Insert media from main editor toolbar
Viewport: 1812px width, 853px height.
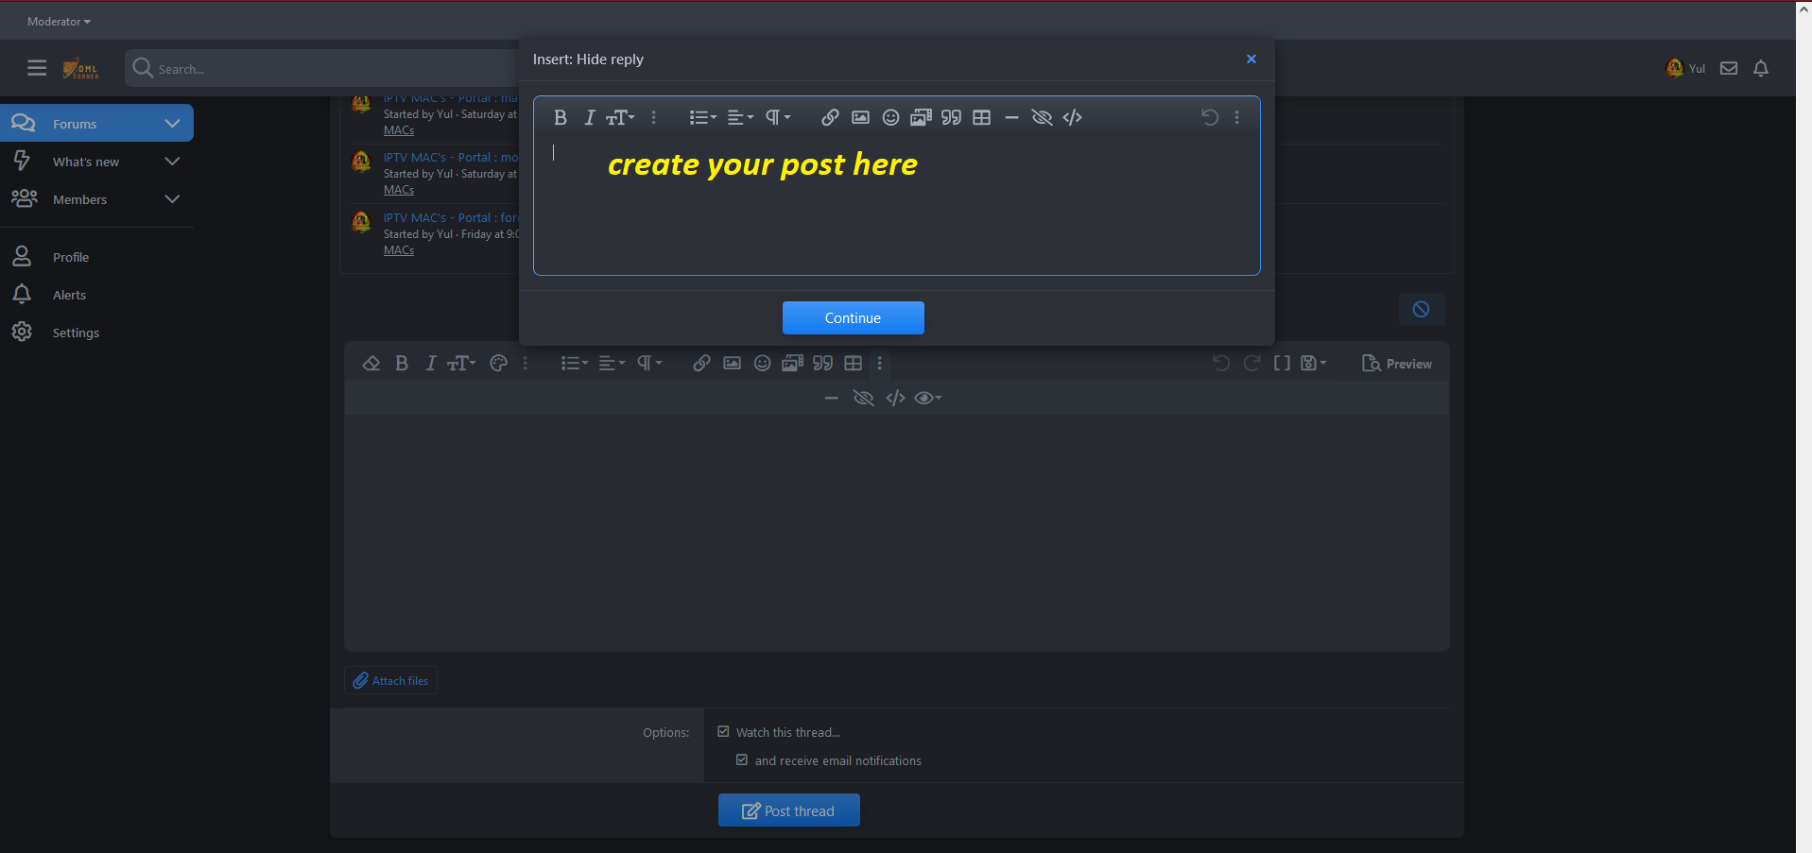[x=792, y=363]
